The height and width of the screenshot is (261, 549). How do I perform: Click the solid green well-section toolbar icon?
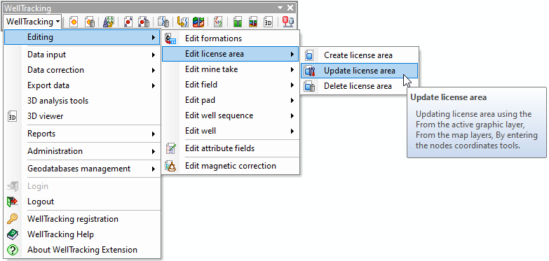[238, 22]
